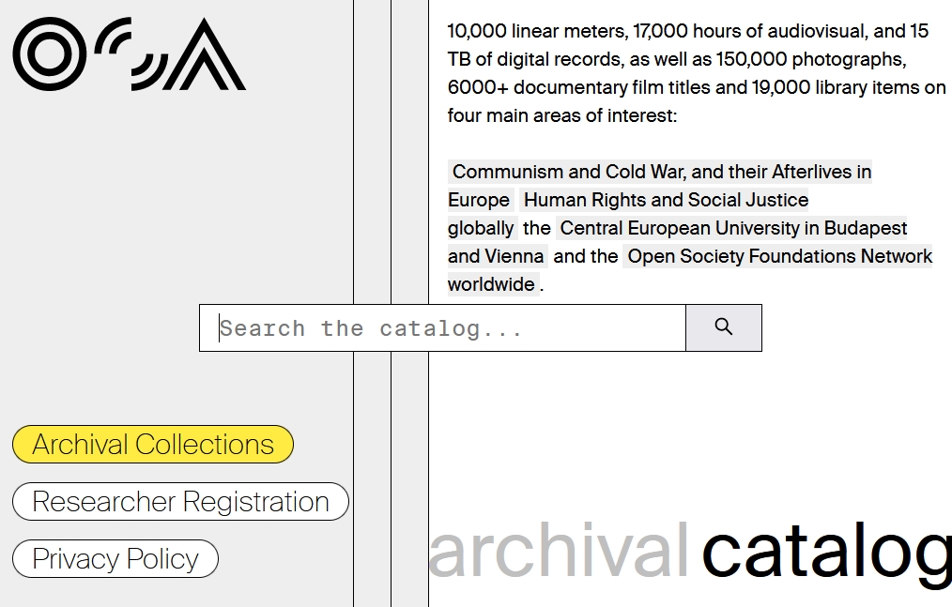Click the chevron-shaped 'A' in the logo
952x607 pixels.
[x=205, y=56]
